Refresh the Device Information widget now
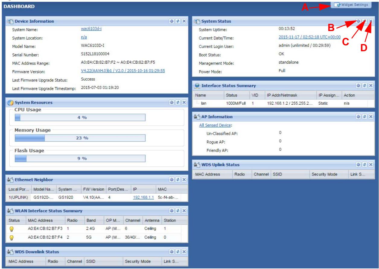The image size is (379, 269). click(x=178, y=21)
